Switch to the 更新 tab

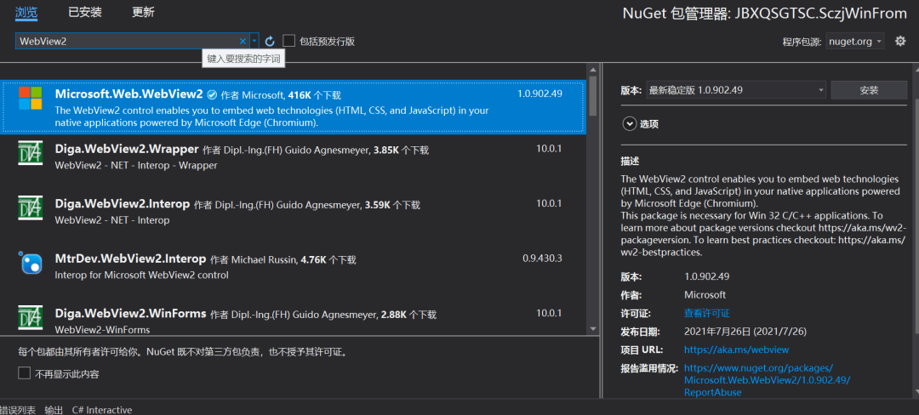[143, 12]
